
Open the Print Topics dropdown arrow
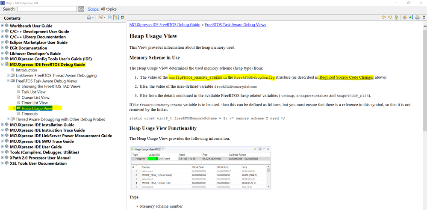[93, 18]
